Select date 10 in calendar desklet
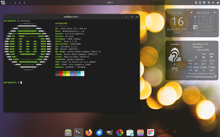 point(199,24)
